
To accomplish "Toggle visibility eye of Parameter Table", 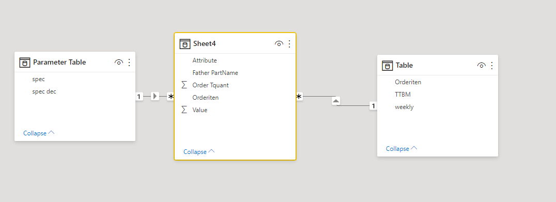I will (x=119, y=63).
